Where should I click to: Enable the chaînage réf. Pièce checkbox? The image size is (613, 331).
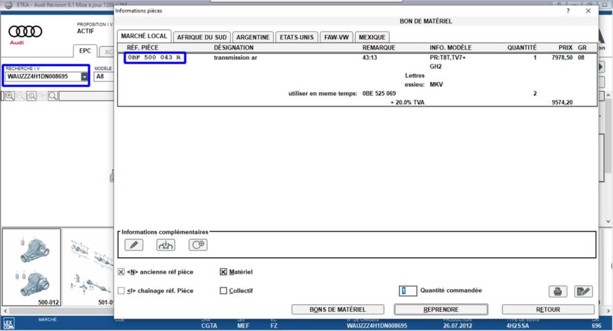point(121,291)
